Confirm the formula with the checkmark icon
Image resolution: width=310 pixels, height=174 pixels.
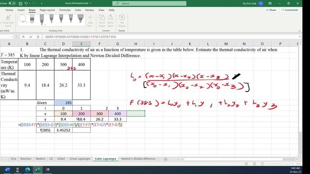click(31, 37)
